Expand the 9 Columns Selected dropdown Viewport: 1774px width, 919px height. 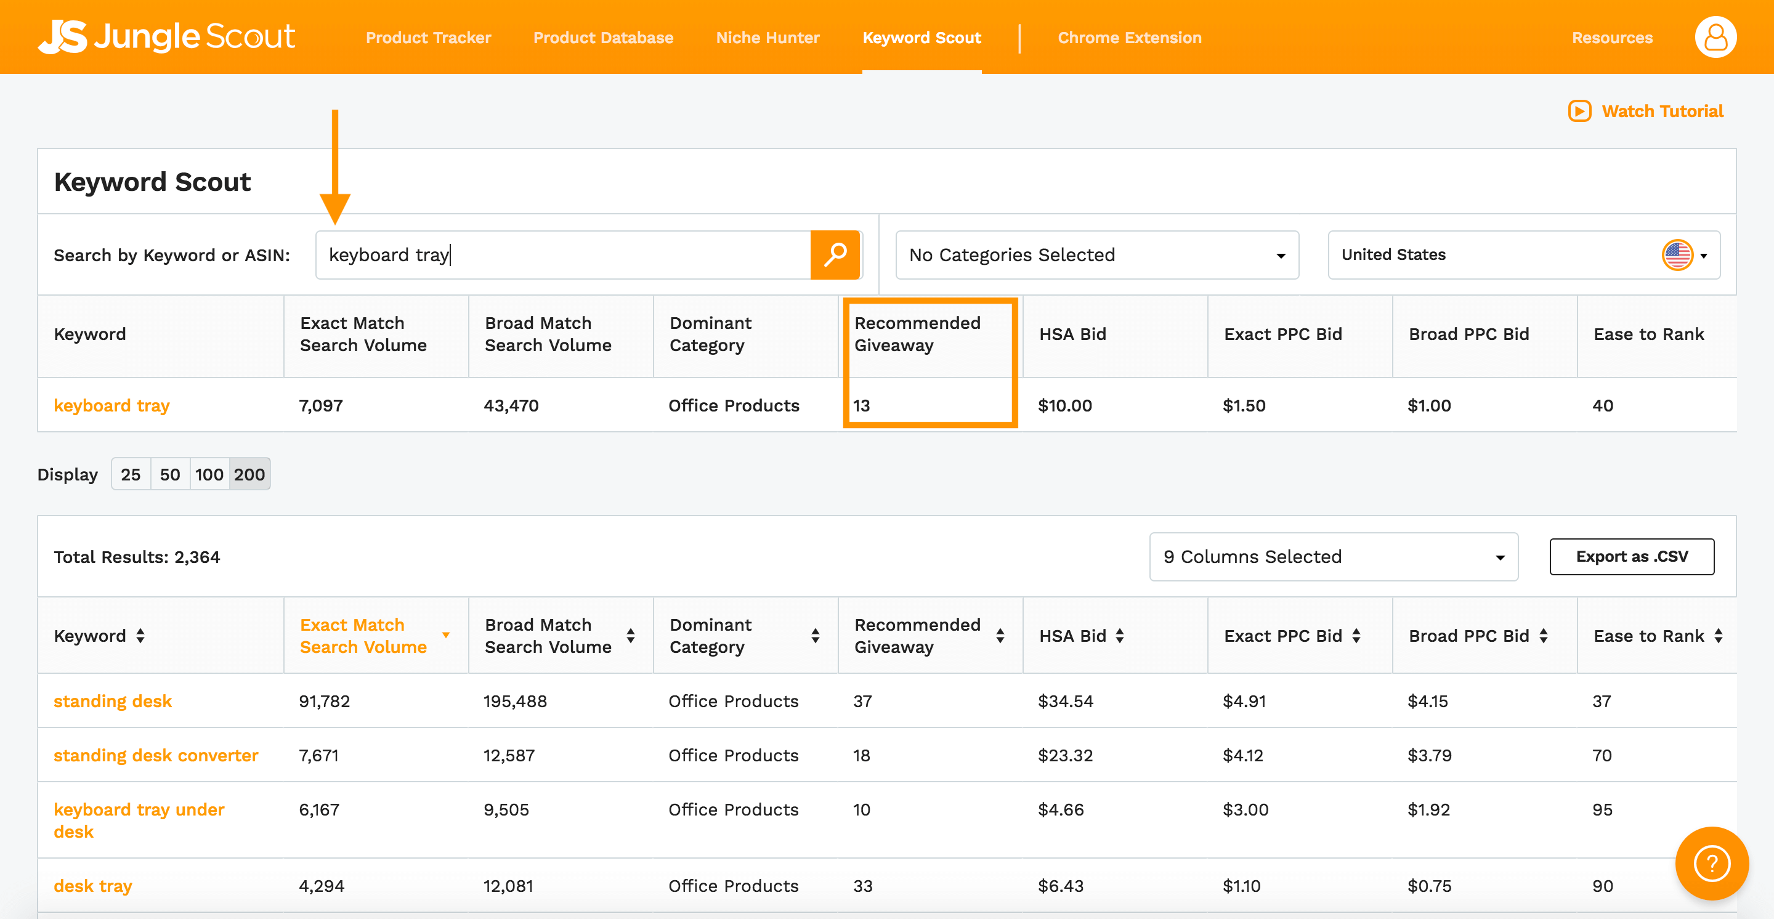point(1333,556)
